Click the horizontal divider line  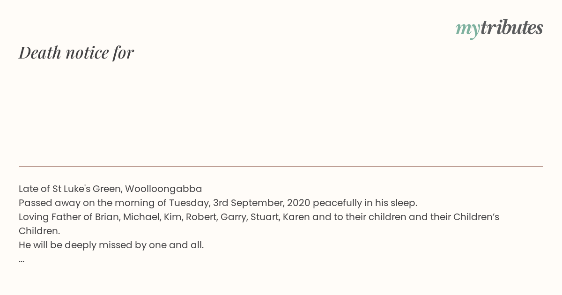coord(281,166)
